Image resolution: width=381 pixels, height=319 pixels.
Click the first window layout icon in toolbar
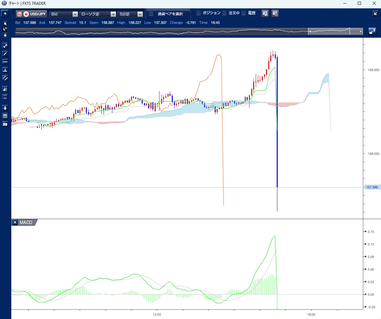click(x=265, y=13)
